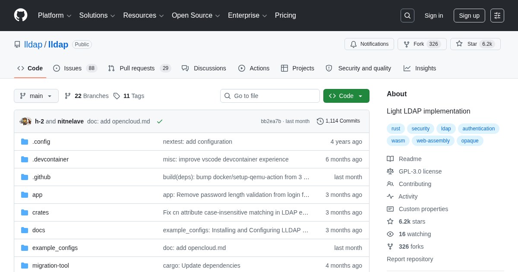Open the Projects tab

pos(297,68)
